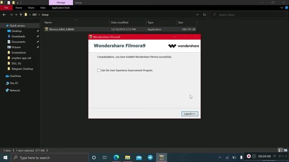Click the new folder icon in title bar

click(13, 3)
